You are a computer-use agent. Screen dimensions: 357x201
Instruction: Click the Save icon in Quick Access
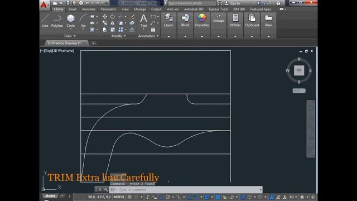point(68,3)
